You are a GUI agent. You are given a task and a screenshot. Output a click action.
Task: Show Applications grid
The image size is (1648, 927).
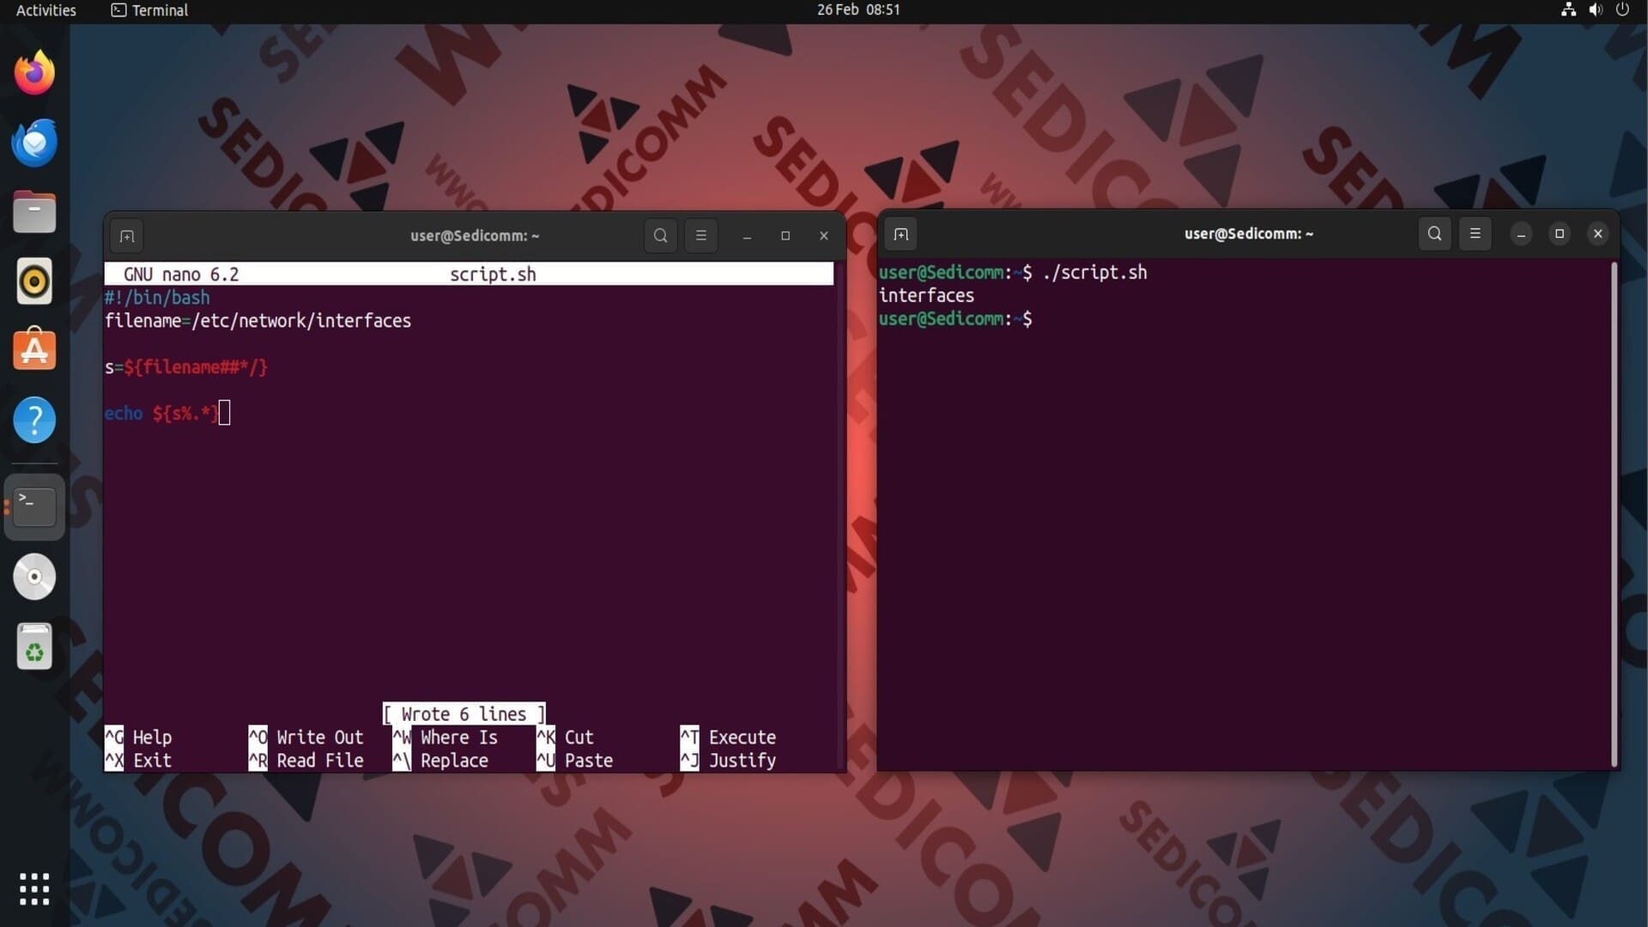[34, 889]
